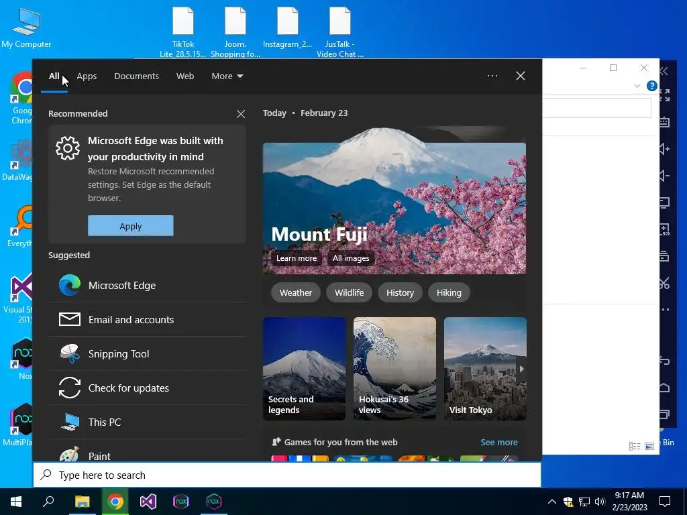Open the Hokusai's 36 views card

point(394,369)
